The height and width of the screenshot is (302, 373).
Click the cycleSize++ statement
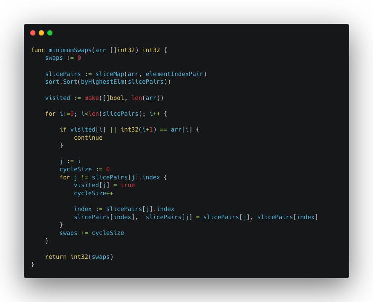tap(93, 194)
